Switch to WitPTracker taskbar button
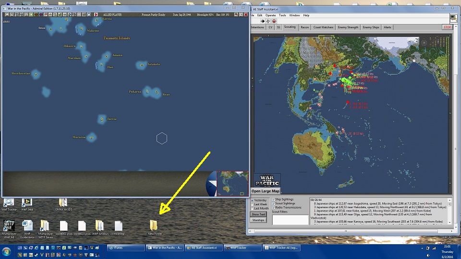Image resolution: width=461 pixels, height=259 pixels. pos(243,248)
